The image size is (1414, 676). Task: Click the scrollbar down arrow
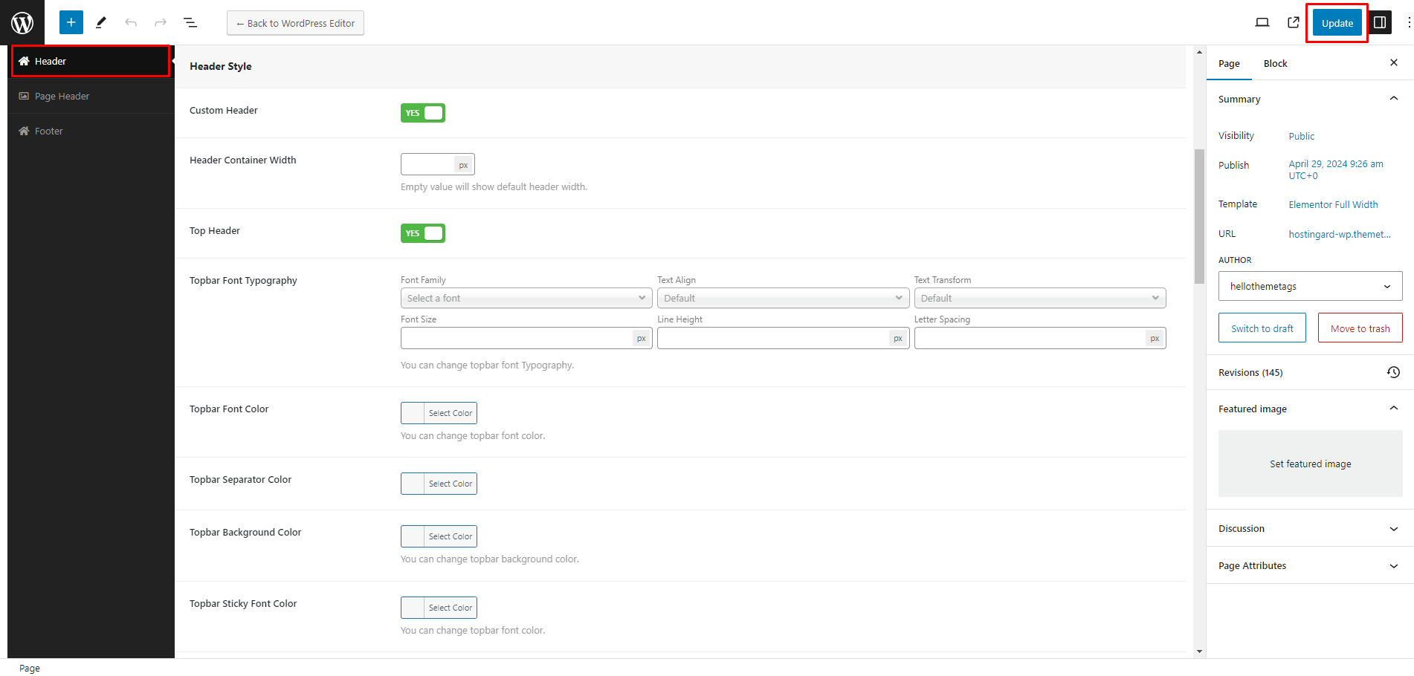[1199, 651]
